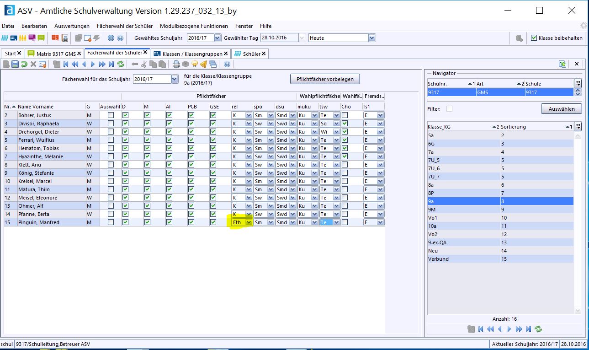Toggle Cho checkbox for Klett, Anu
This screenshot has height=350, width=589.
coord(345,165)
